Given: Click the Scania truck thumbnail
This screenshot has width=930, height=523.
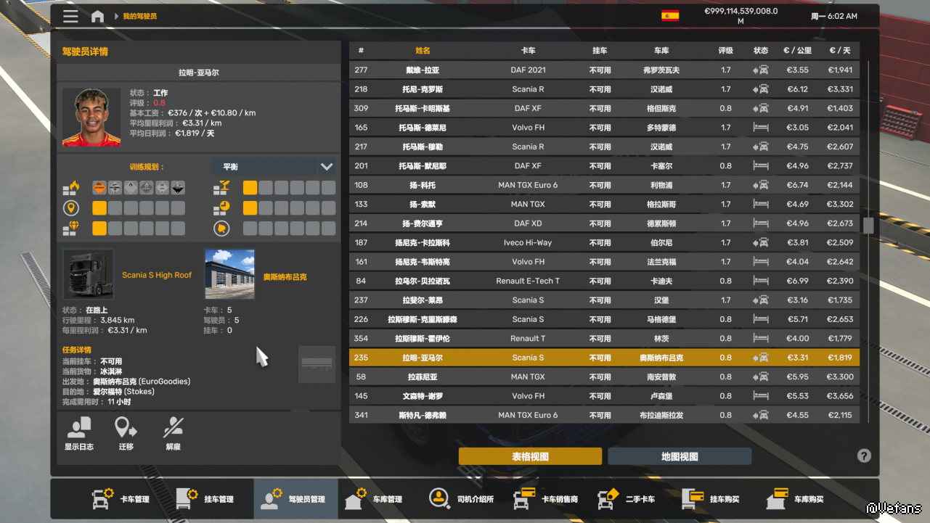Looking at the screenshot, I should tap(89, 274).
